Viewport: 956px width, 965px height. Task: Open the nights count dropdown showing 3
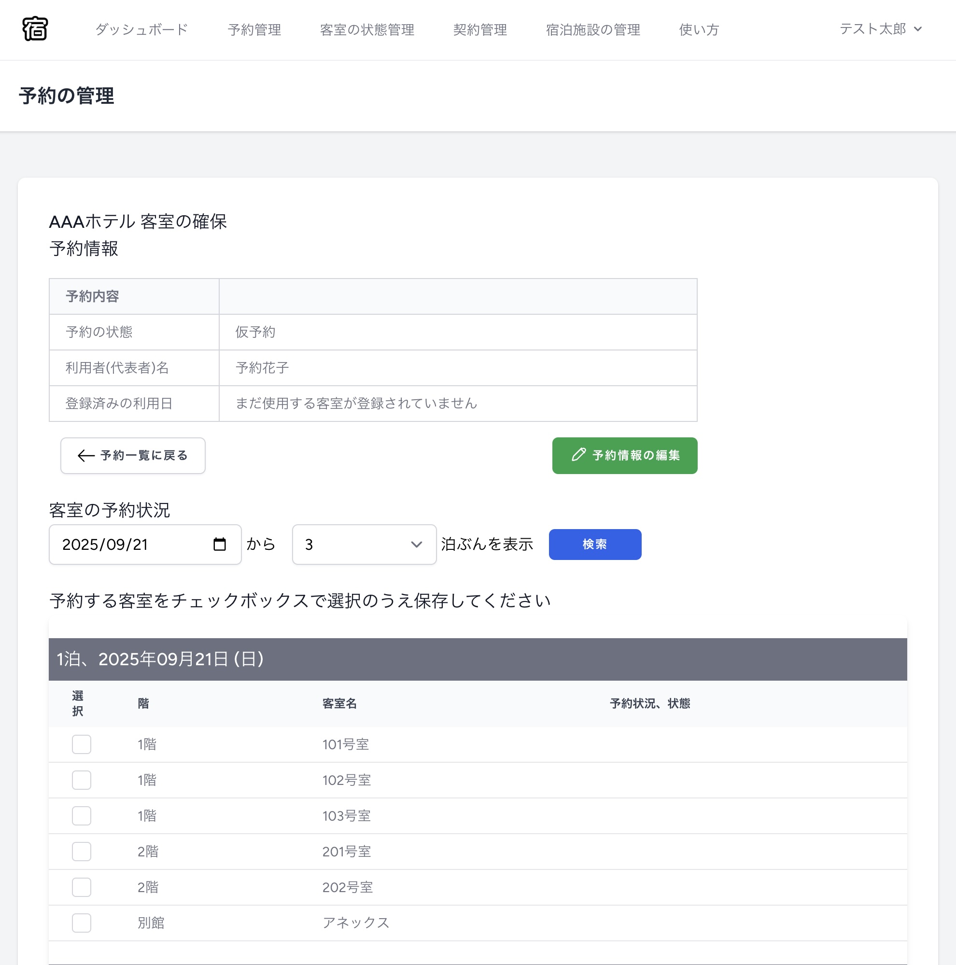point(364,545)
